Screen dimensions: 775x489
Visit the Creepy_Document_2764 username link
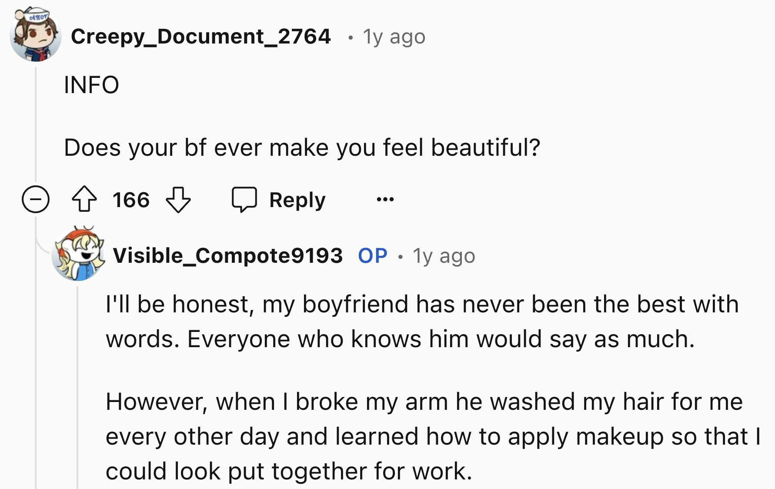(x=201, y=37)
